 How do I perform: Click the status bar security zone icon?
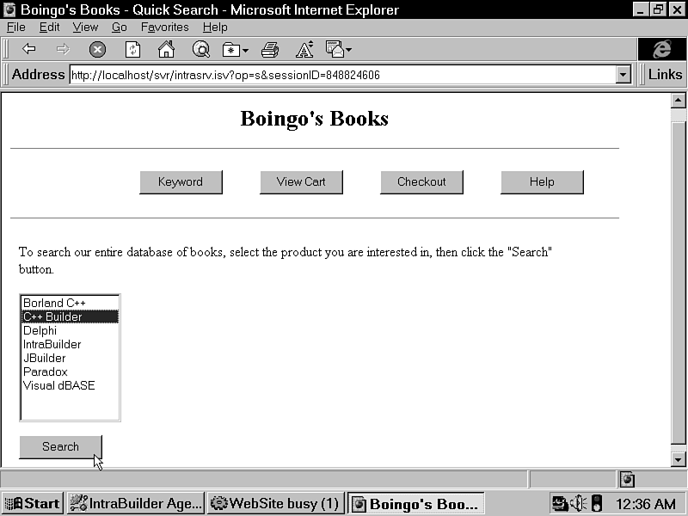pyautogui.click(x=627, y=479)
